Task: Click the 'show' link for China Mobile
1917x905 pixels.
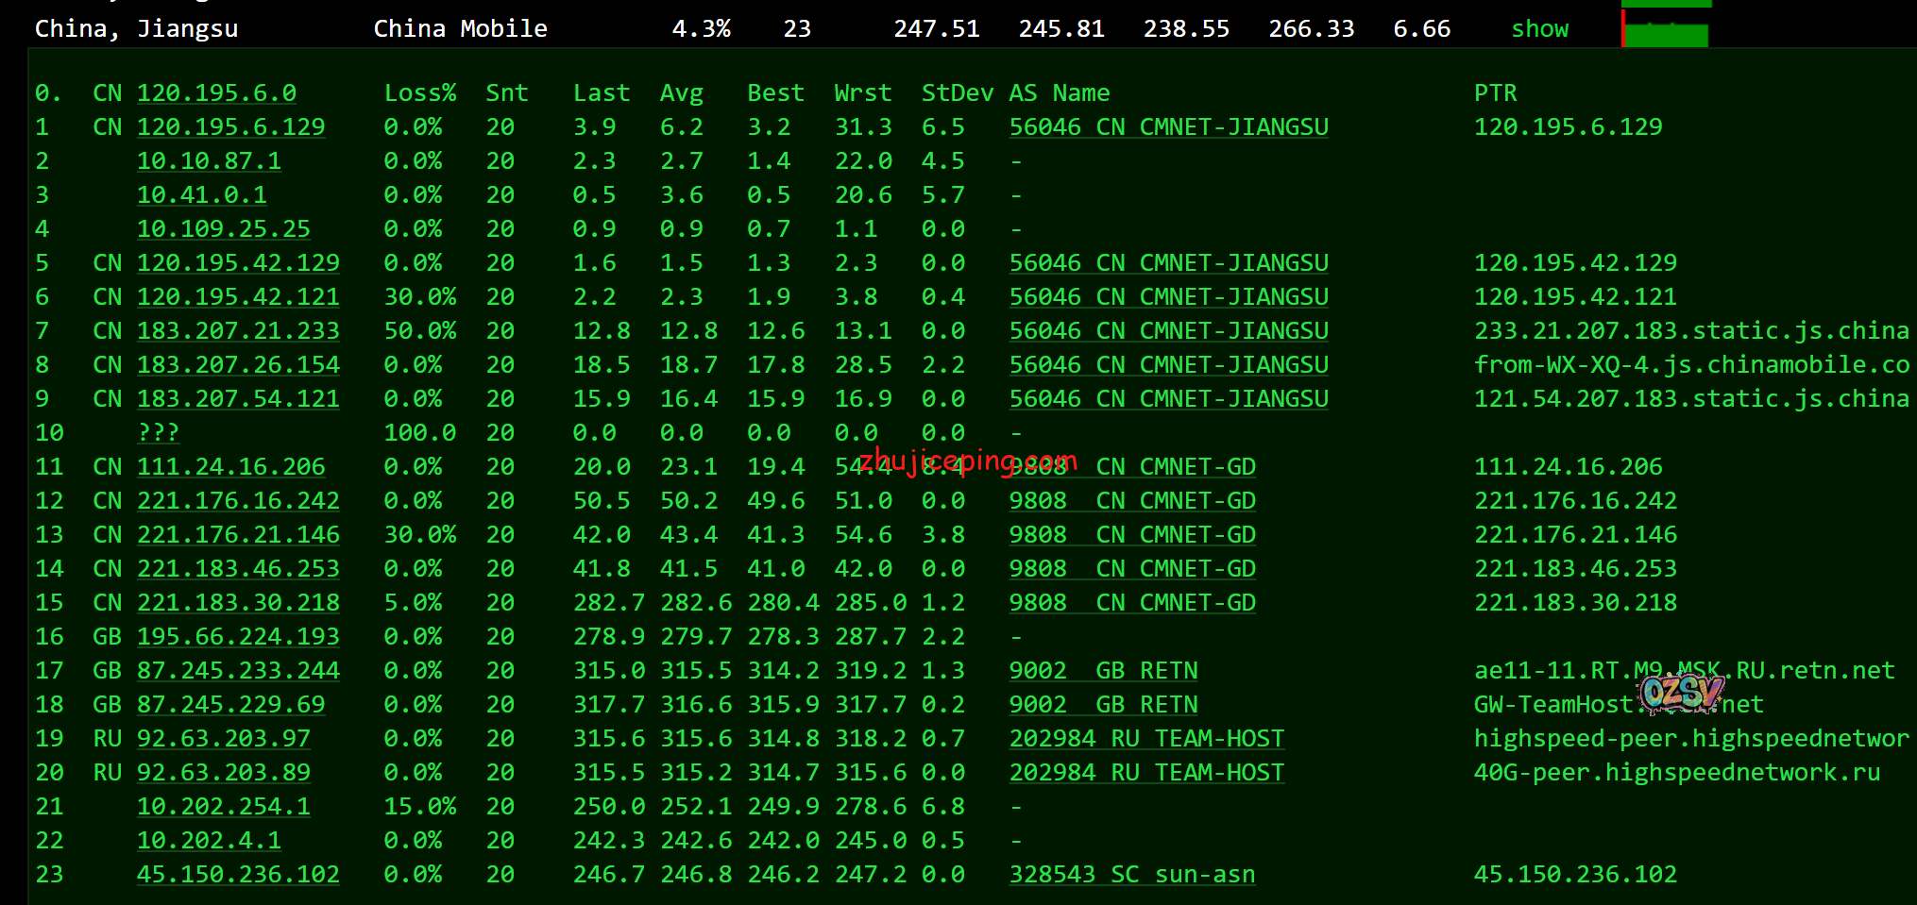Action: 1539,29
